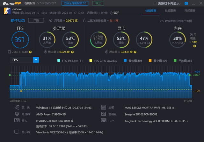Click help icon beside GPU power 0.0436 度
The image size is (204, 142).
click(x=135, y=52)
